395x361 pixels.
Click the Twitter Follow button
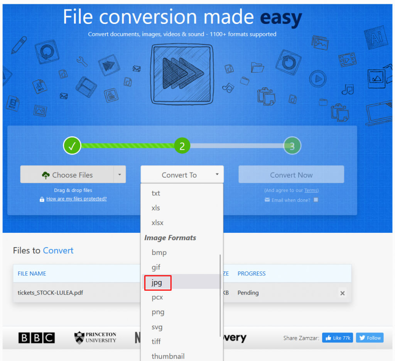370,338
